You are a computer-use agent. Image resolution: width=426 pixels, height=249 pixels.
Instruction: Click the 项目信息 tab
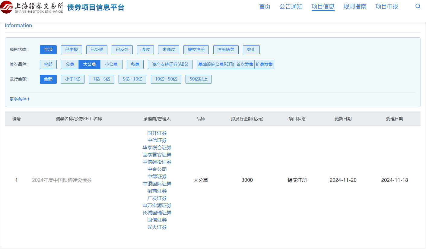pos(323,7)
